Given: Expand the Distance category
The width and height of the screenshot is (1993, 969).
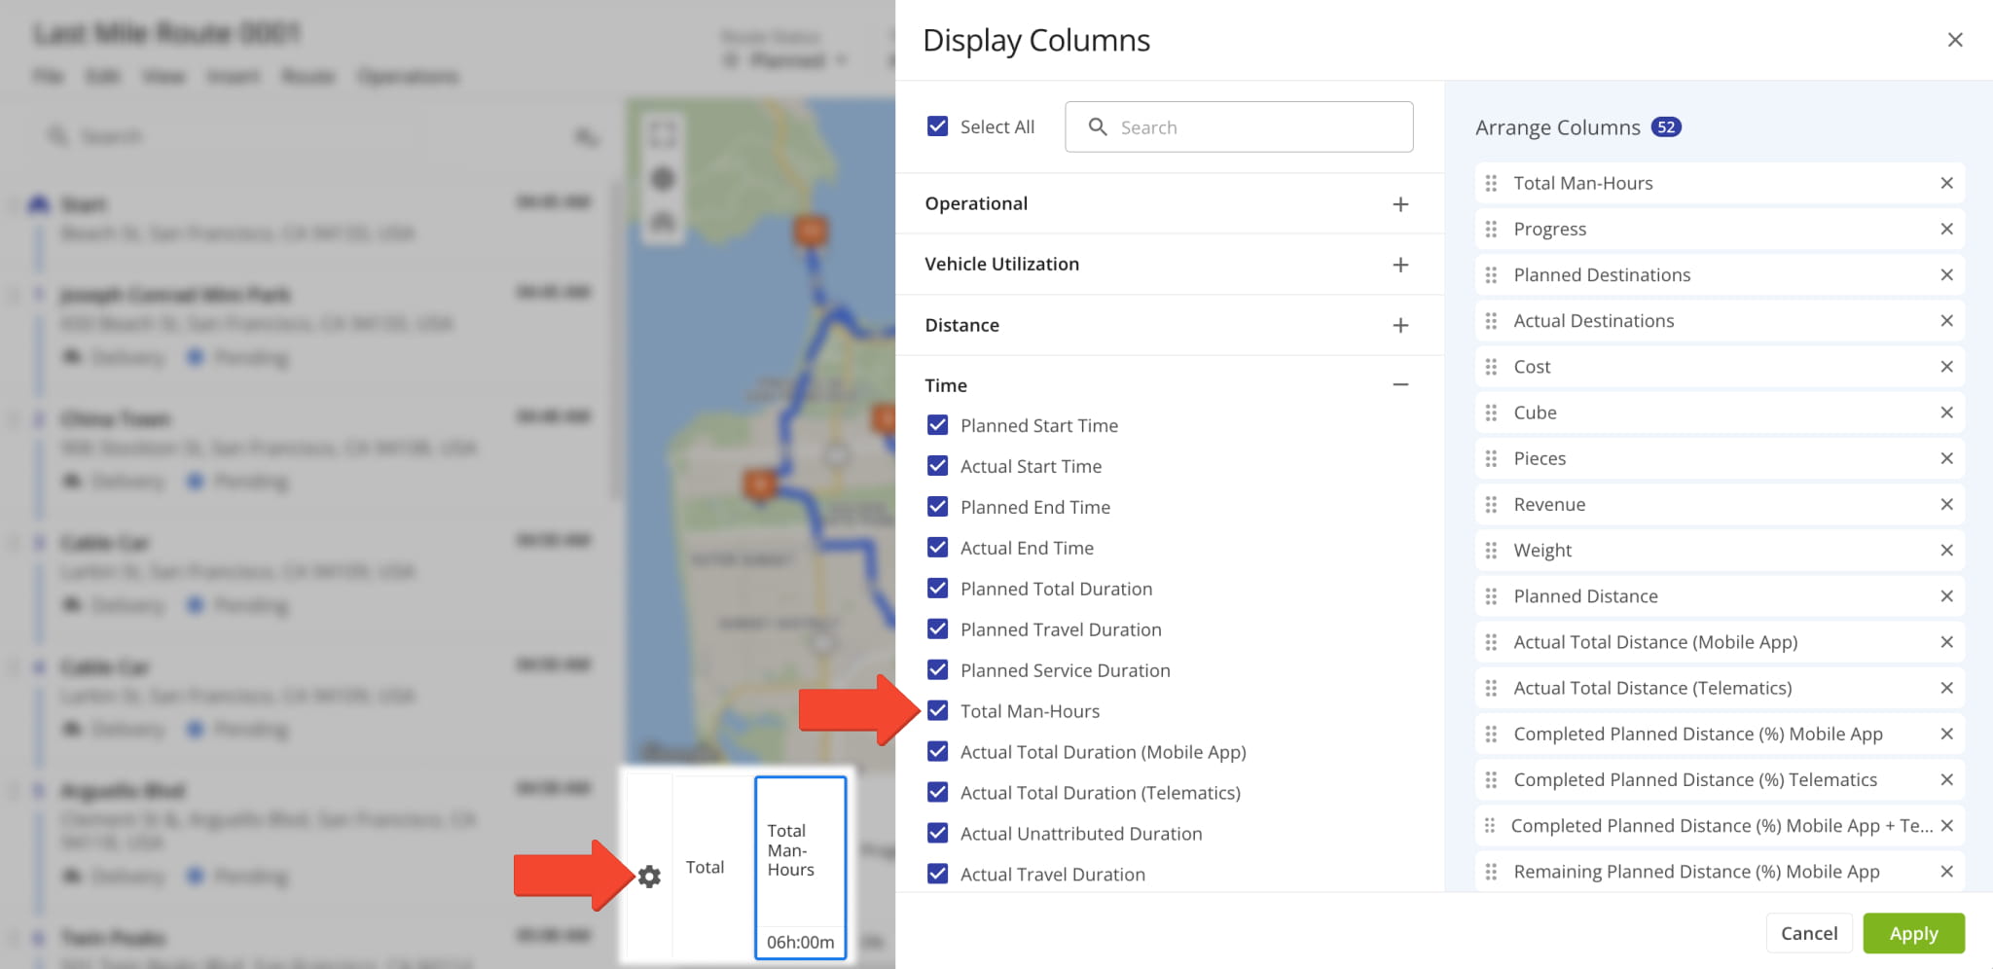Looking at the screenshot, I should point(1399,325).
